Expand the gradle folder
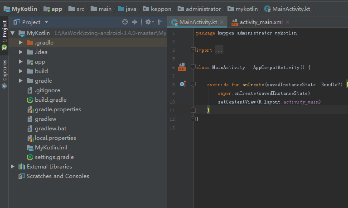The width and height of the screenshot is (348, 208). pos(21,81)
